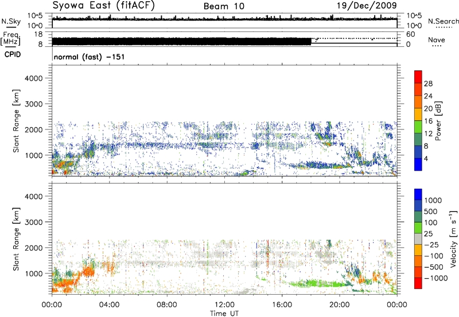Click the 'Syowa East (fitACF)' title text
Viewport: 459px width, 317px height.
pos(104,6)
